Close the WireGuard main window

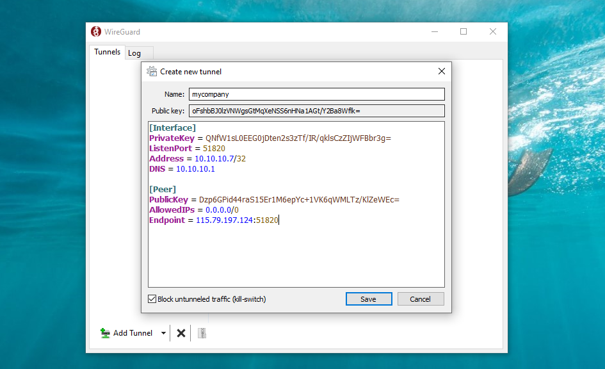pos(493,31)
